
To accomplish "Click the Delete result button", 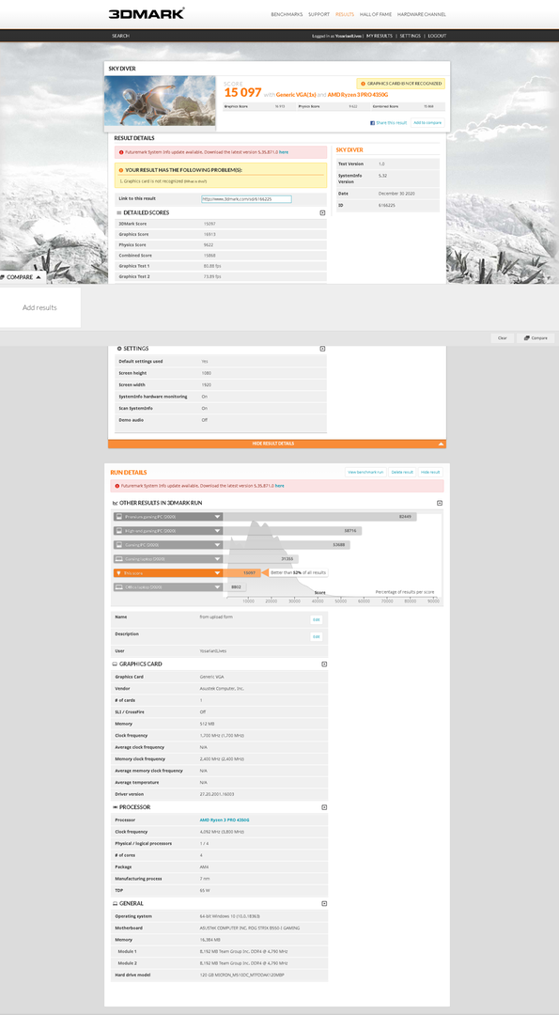I will click(402, 473).
